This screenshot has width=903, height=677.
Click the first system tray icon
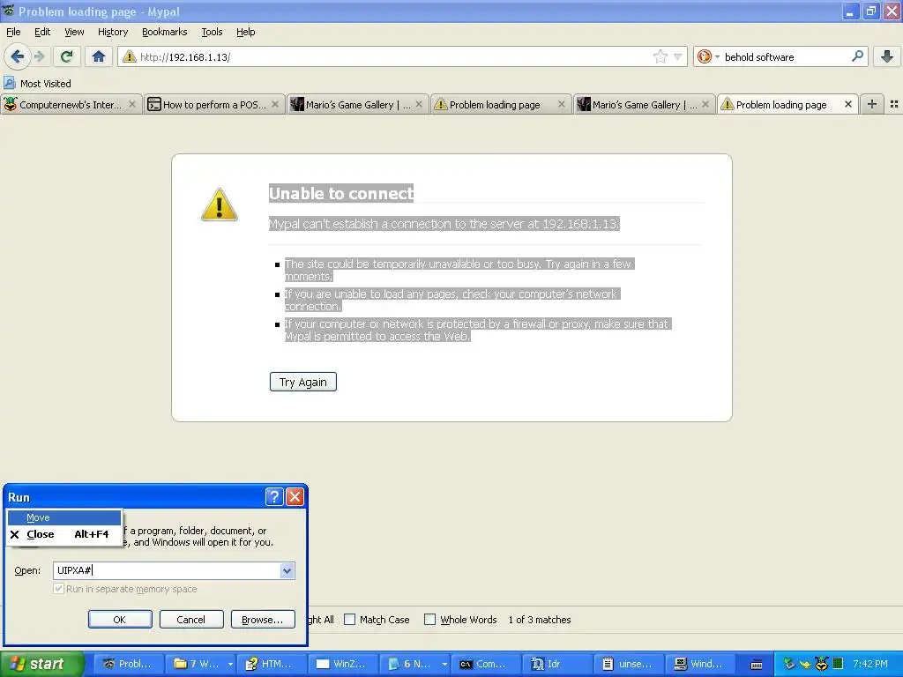789,664
